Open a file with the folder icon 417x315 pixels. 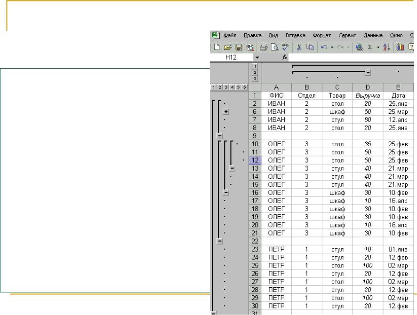[x=228, y=47]
